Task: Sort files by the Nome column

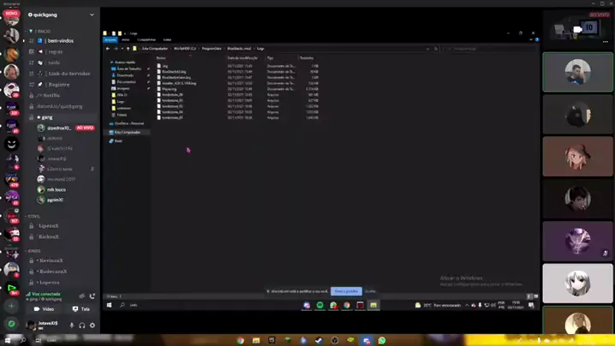Action: tap(161, 58)
